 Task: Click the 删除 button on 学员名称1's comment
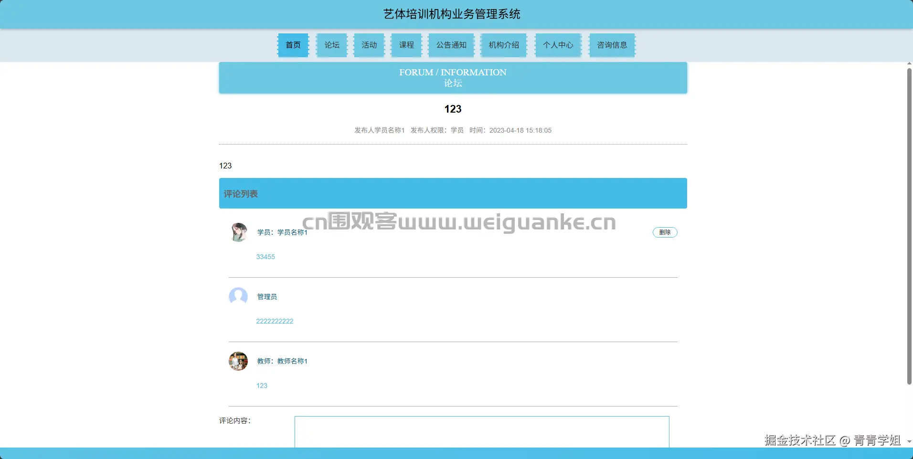coord(665,232)
